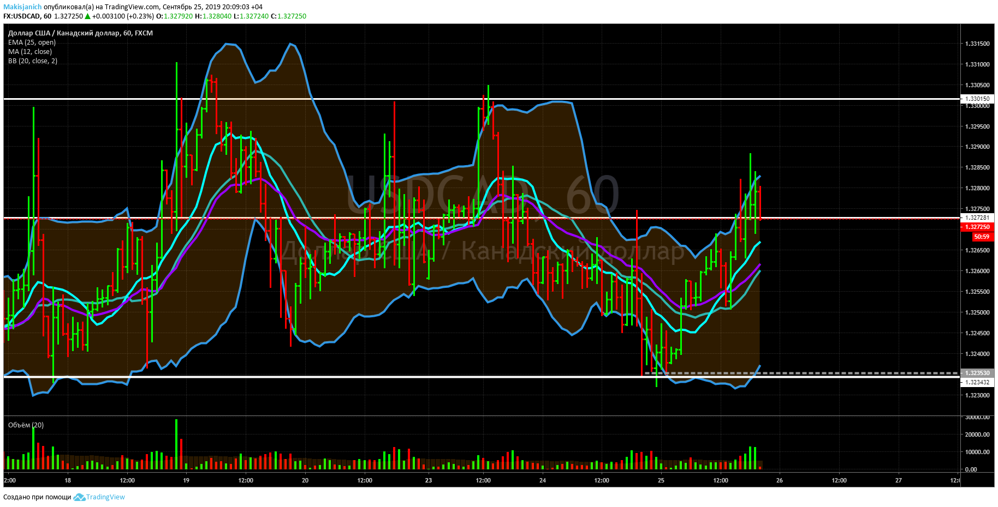
Task: Click the red 50:59 bar countdown label
Action: coord(982,237)
